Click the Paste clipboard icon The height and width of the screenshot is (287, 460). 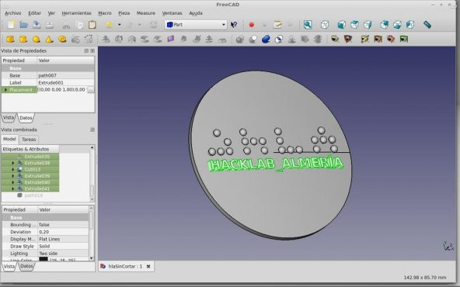click(92, 25)
